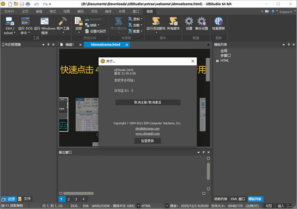297x209 pixels.
Task: Click the print icon in title bar
Action: click(x=28, y=4)
